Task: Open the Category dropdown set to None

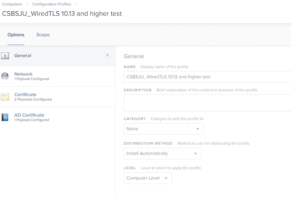Action: tap(163, 129)
